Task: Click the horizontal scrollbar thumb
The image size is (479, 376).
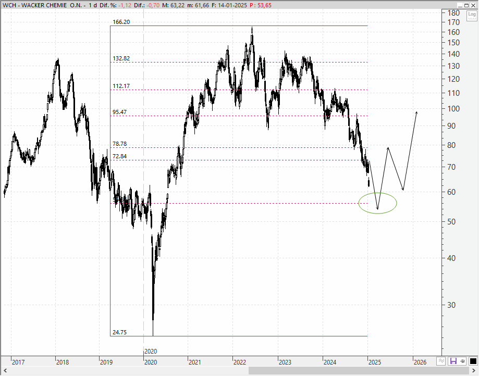Action: [x=360, y=371]
